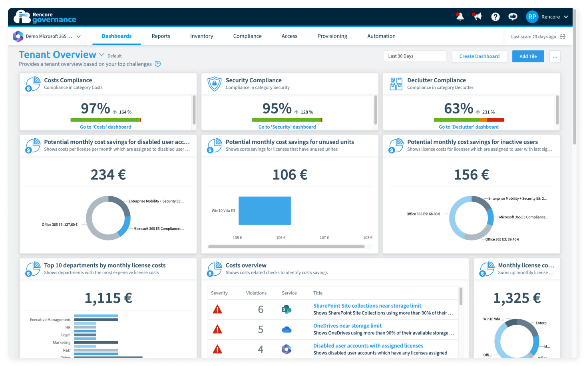Click the OneDrive cloud icon in Costs overview
This screenshot has height=366, width=585.
286,329
